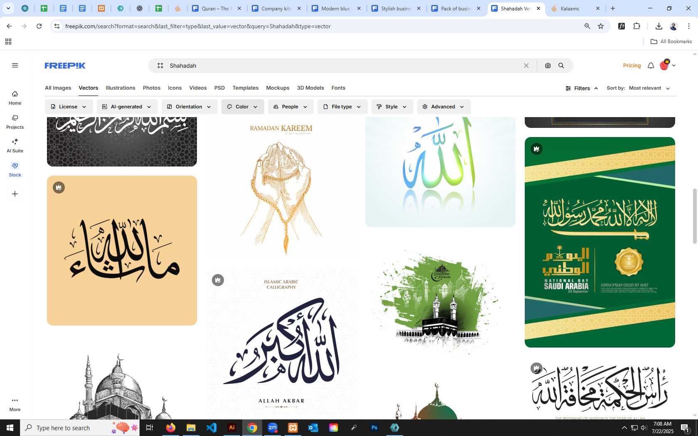The image size is (698, 436).
Task: Go to Home in sidebar
Action: 15,98
